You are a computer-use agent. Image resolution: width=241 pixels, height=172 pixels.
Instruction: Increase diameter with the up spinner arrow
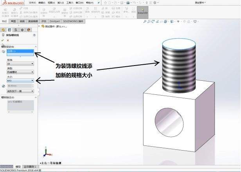coord(33,85)
